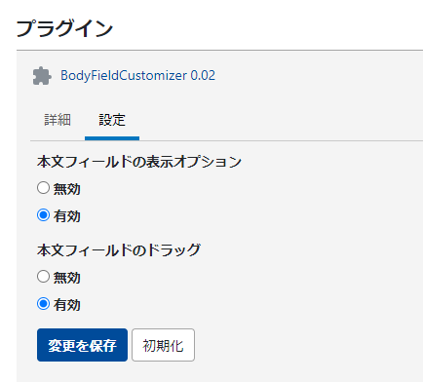Select the 設定 tab
The height and width of the screenshot is (382, 423).
pyautogui.click(x=112, y=120)
